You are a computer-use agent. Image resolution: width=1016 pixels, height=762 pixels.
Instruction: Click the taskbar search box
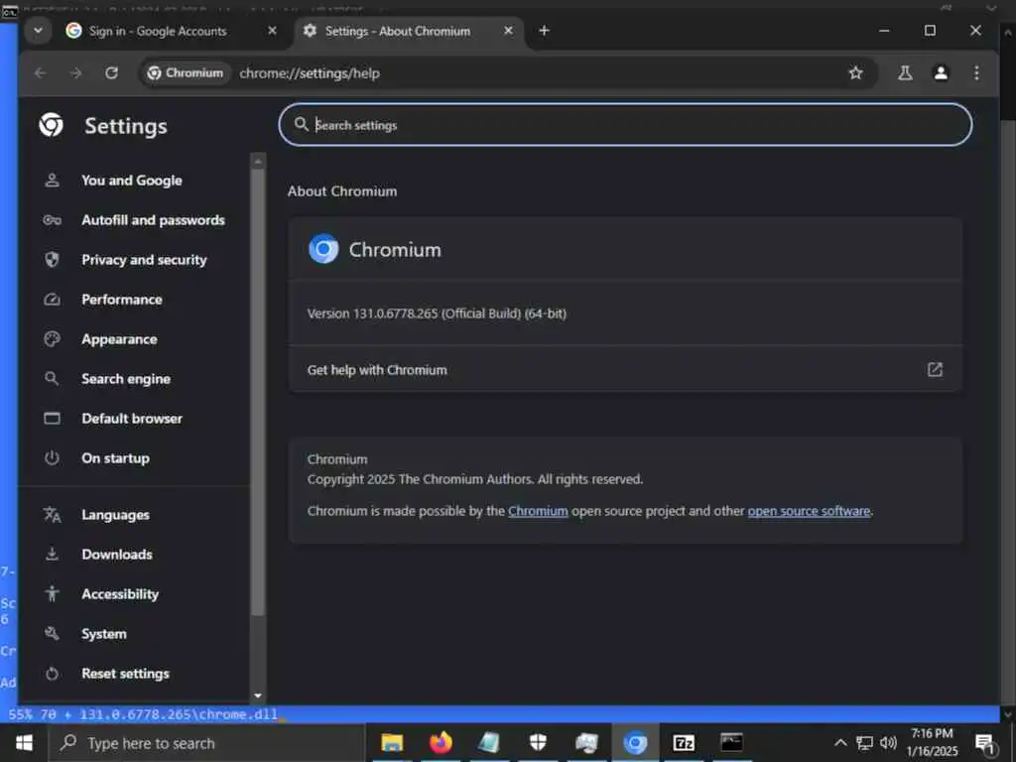tap(206, 743)
